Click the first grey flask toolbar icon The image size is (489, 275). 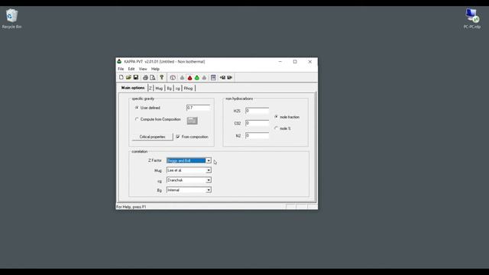182,77
